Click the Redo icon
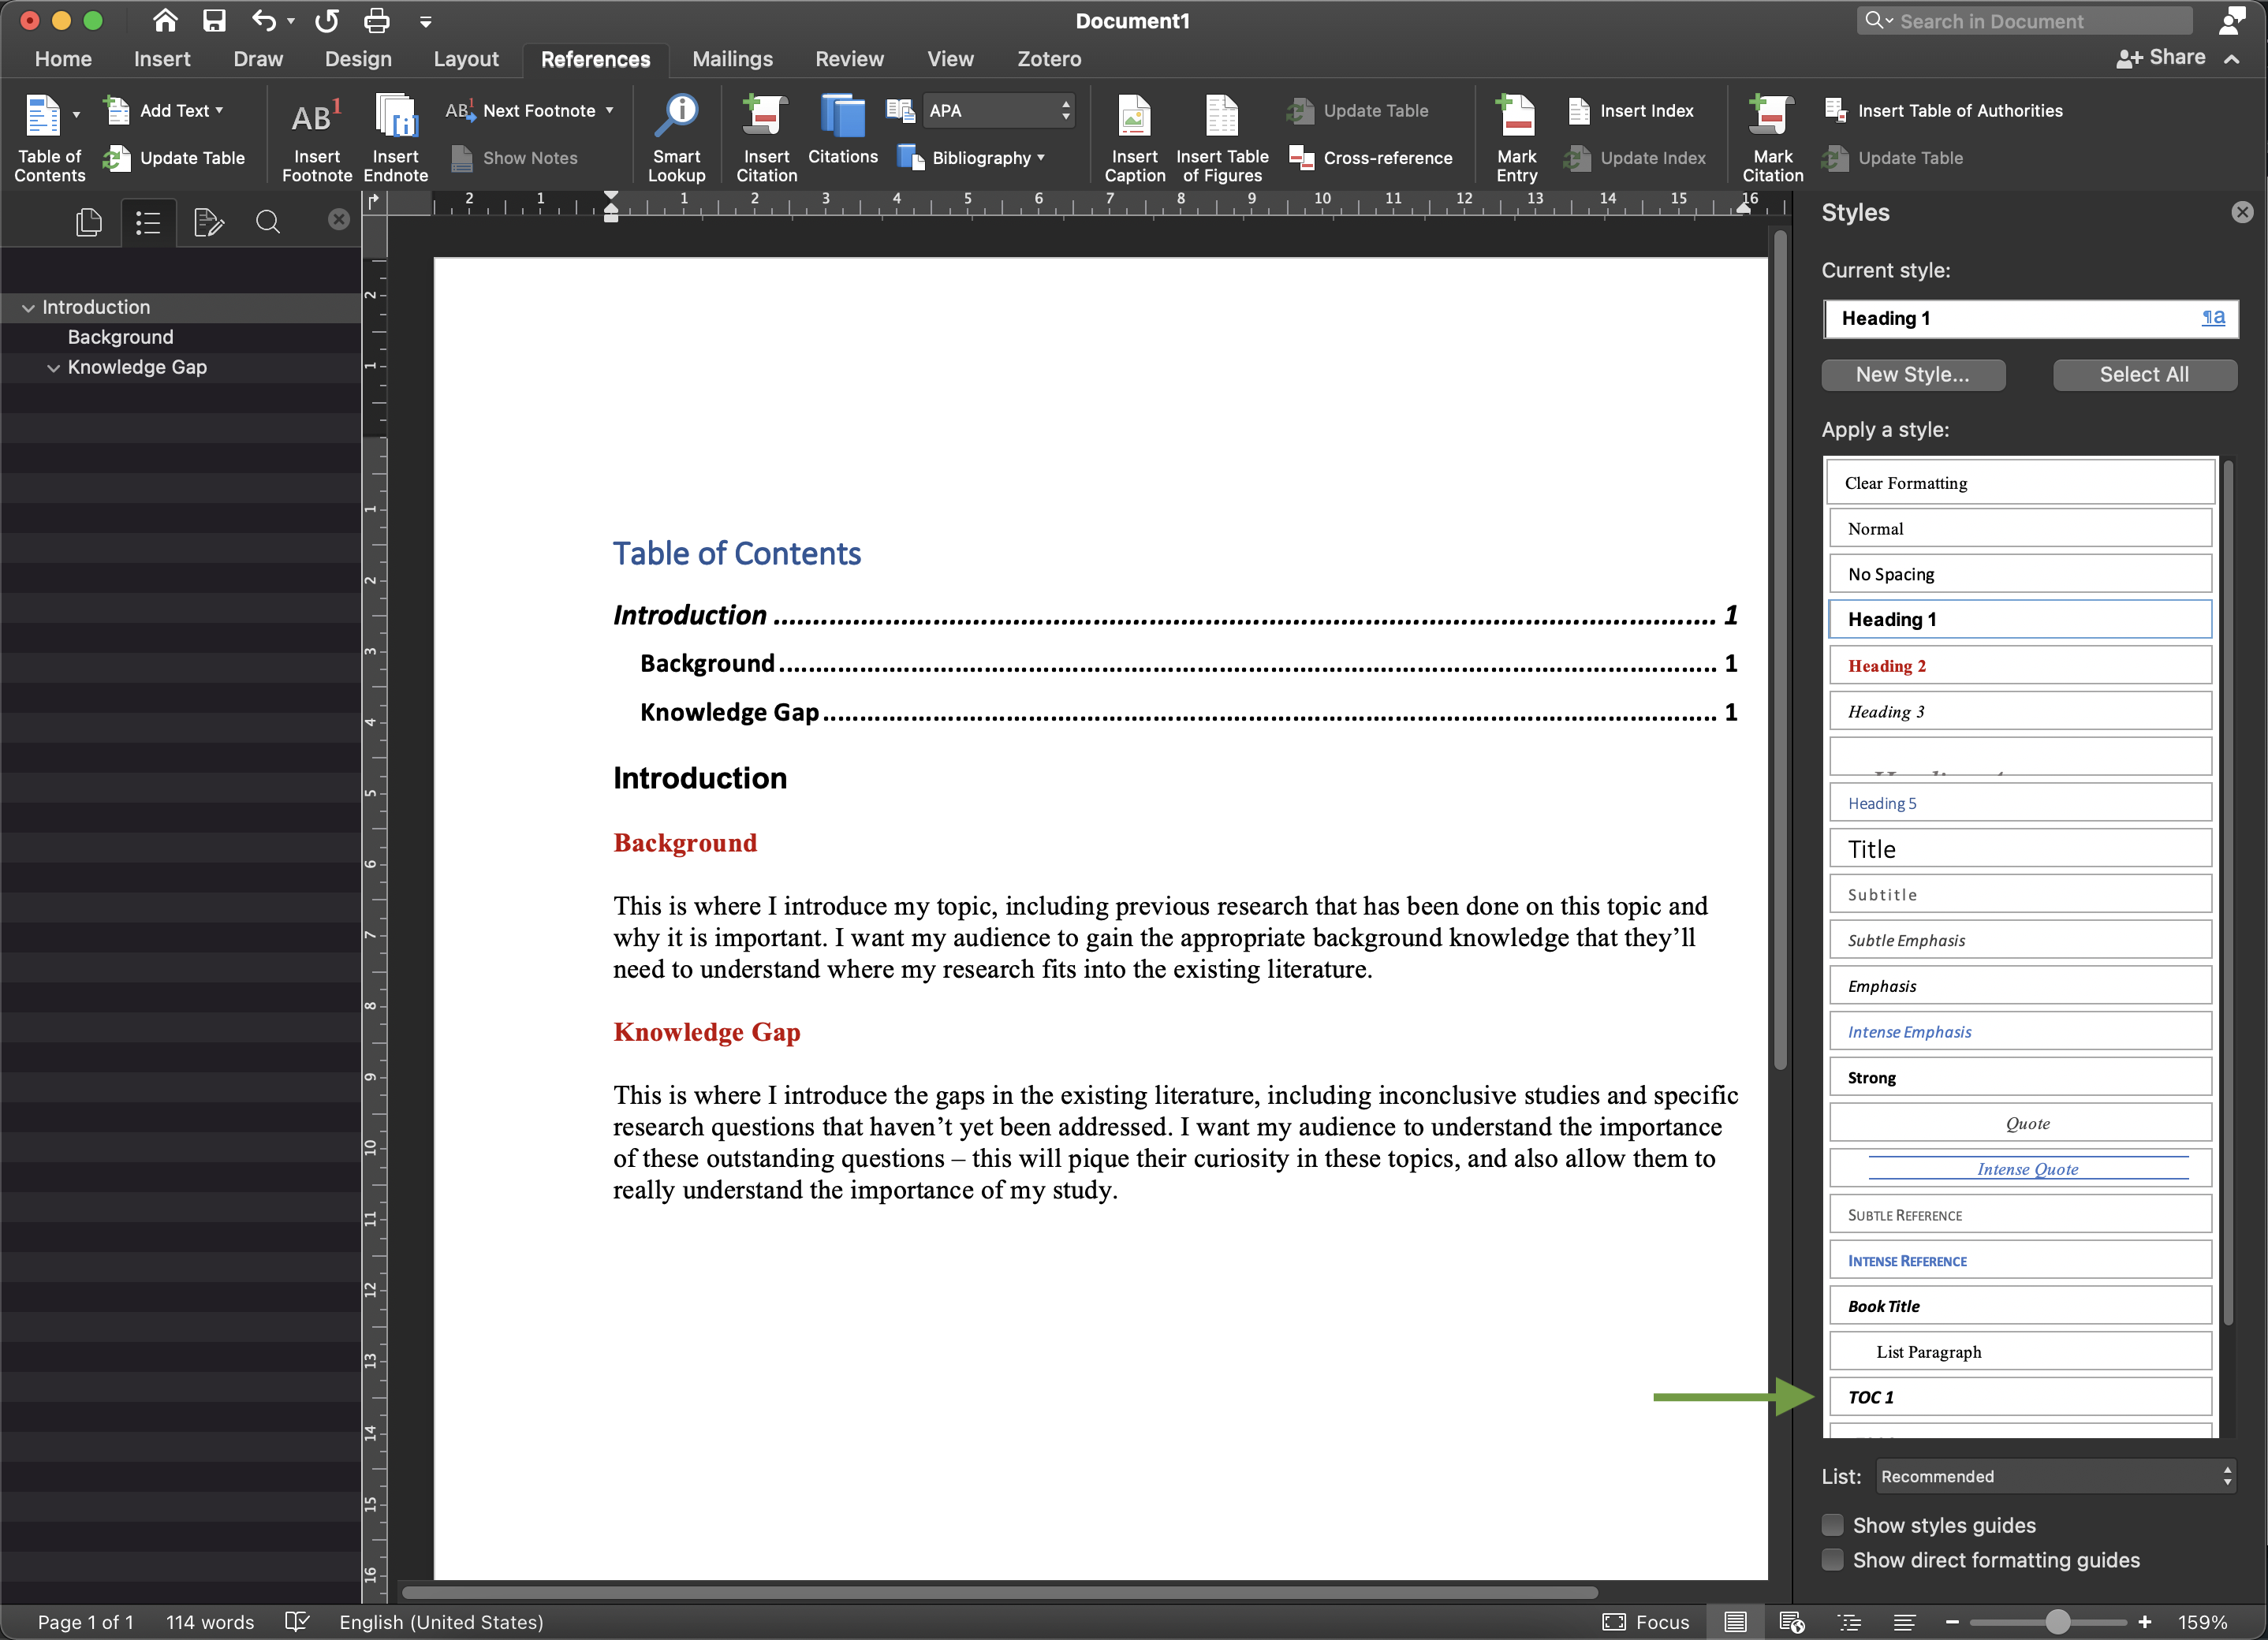The width and height of the screenshot is (2268, 1640). coord(326,20)
